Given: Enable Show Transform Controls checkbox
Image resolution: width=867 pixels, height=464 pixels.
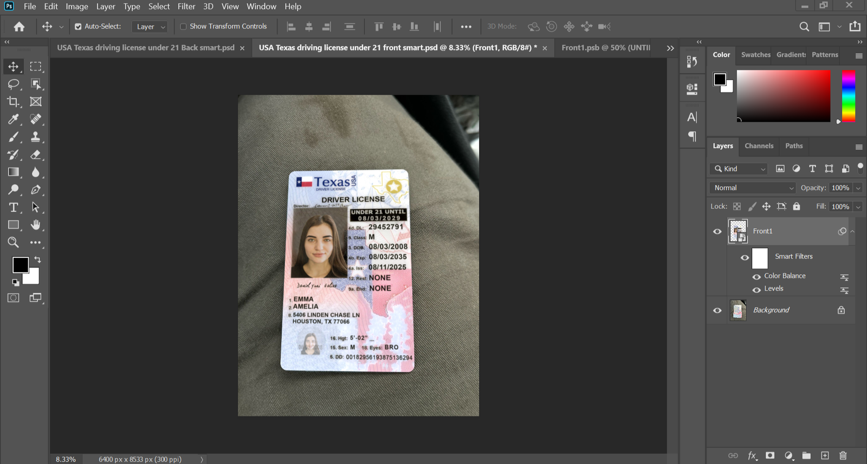Looking at the screenshot, I should click(183, 27).
